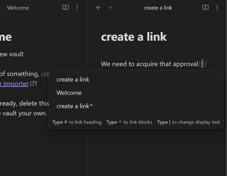Open more options for create a link note

point(217,8)
